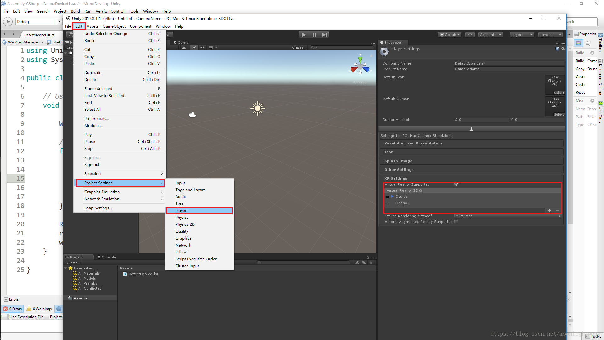Toggle 2D view mode button
604x340 pixels.
point(184,48)
